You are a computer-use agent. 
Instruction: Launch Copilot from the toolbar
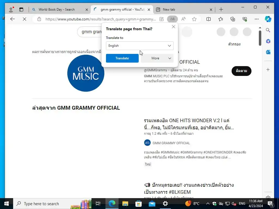click(268, 19)
